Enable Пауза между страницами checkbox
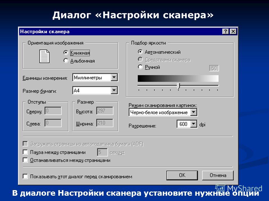The image size is (269, 201). [x=25, y=152]
